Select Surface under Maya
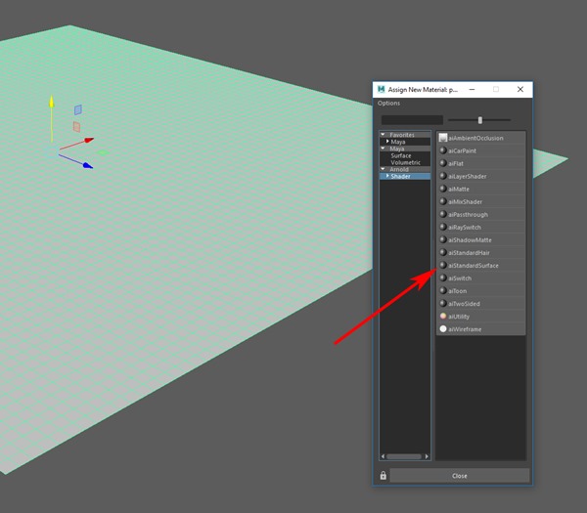The image size is (587, 513). click(x=401, y=155)
